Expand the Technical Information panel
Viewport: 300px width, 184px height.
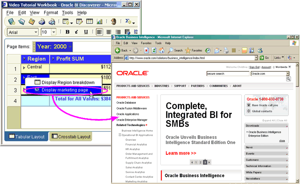pos(267,166)
